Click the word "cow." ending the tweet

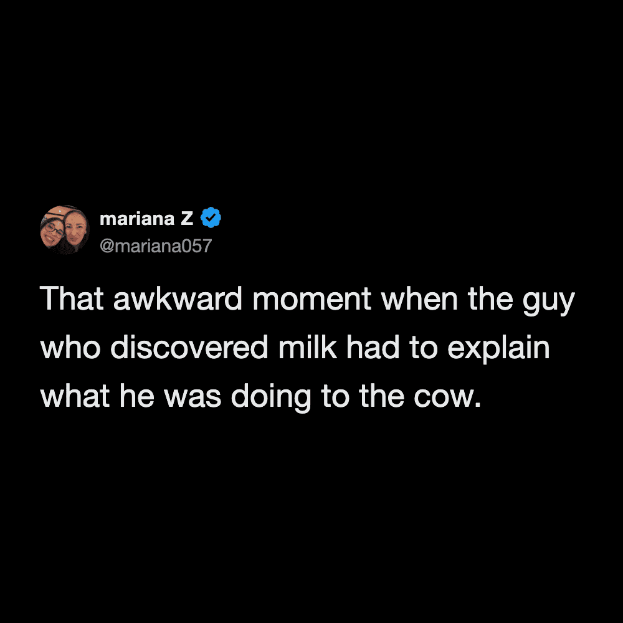tap(448, 398)
